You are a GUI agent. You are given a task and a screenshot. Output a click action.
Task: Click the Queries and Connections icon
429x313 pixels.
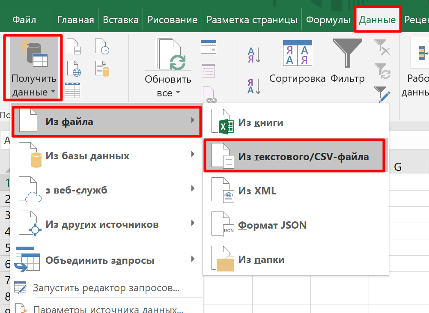[x=209, y=47]
